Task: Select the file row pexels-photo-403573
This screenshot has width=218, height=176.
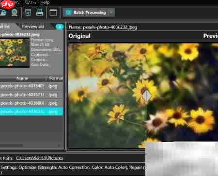Action: (31, 95)
